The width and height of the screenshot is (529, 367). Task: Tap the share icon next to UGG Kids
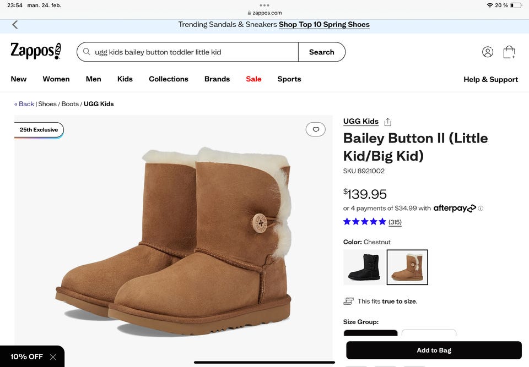click(388, 122)
